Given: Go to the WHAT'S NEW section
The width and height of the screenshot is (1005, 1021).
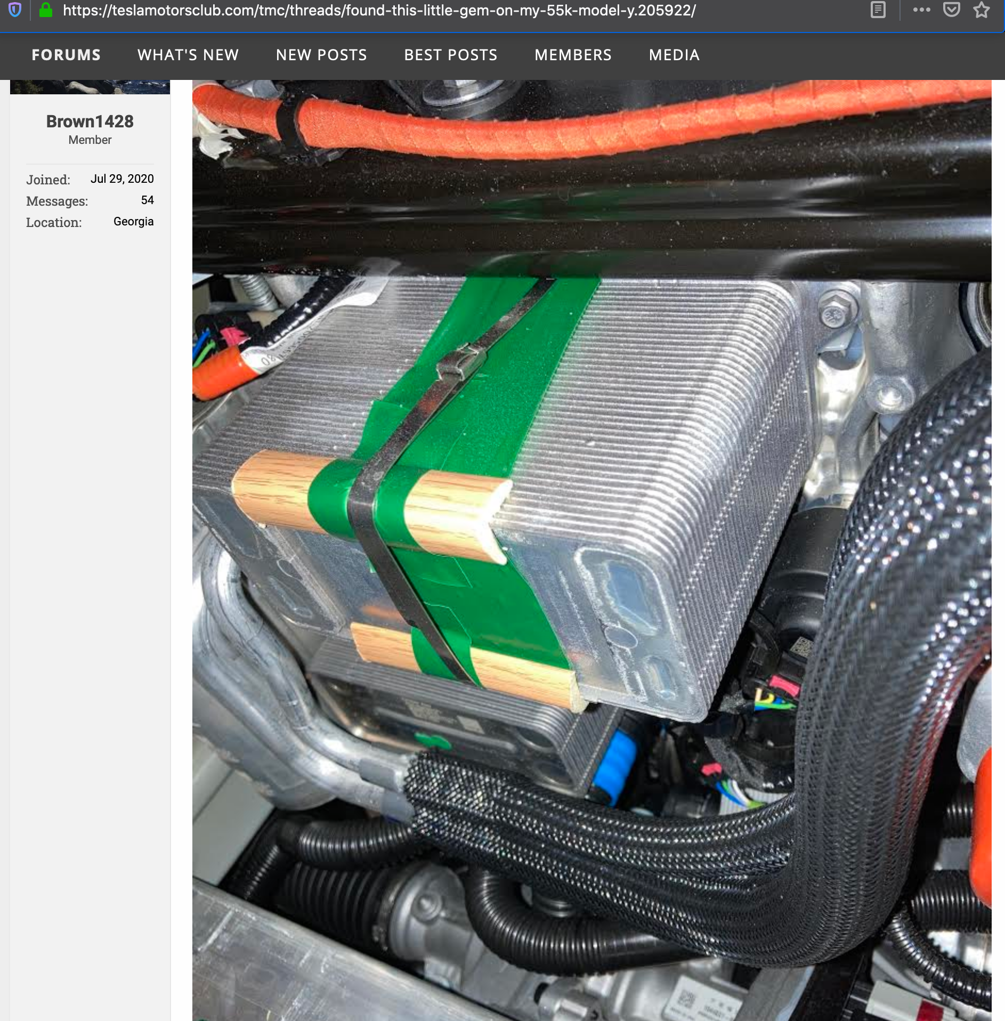Looking at the screenshot, I should click(x=188, y=55).
